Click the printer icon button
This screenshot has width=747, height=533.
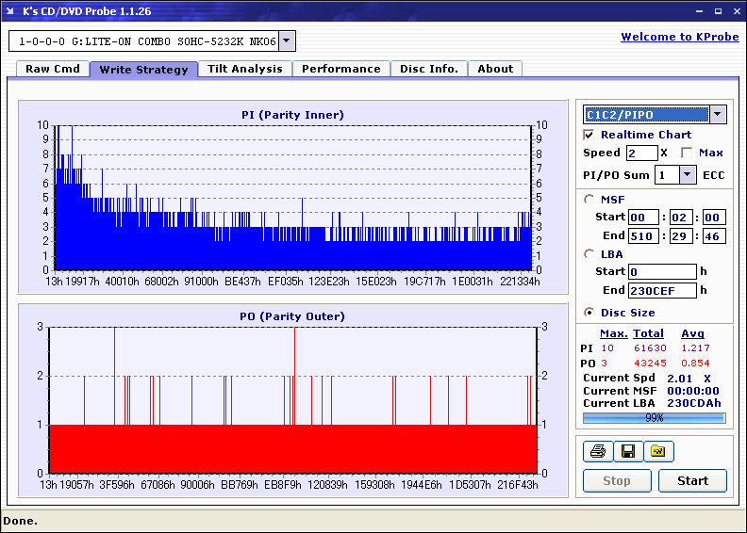598,451
